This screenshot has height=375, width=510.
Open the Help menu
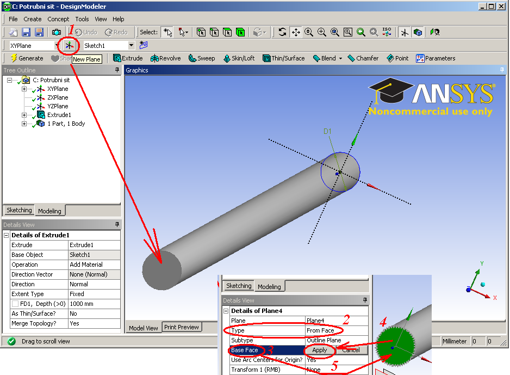tap(119, 19)
